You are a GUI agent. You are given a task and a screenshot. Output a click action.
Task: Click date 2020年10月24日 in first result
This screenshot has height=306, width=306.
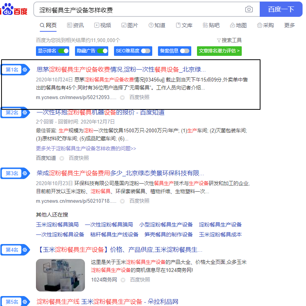[54, 80]
